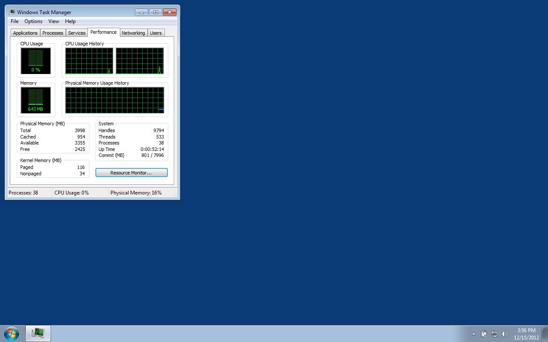Switch to the Networking tab
This screenshot has height=342, width=548.
(x=133, y=33)
